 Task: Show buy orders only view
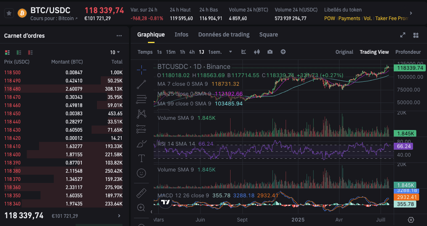tap(19, 53)
